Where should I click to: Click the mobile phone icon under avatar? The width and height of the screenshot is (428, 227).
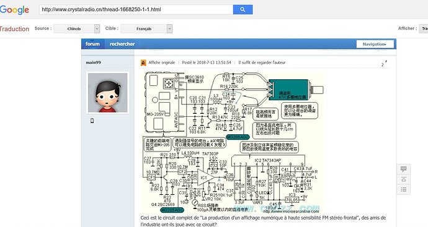(92, 121)
